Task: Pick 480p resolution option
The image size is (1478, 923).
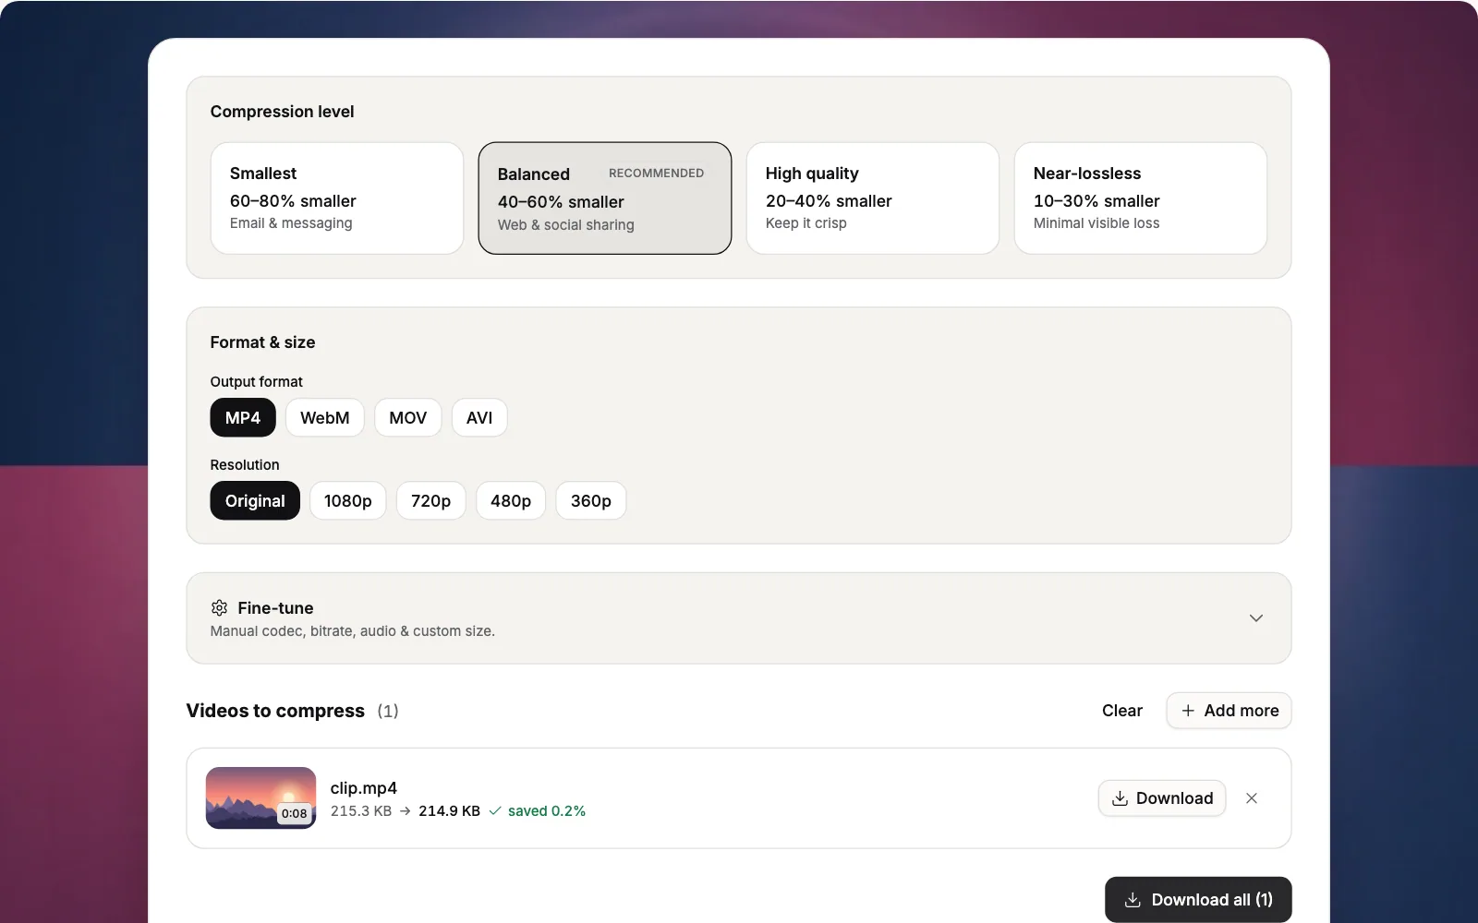Action: pos(511,501)
